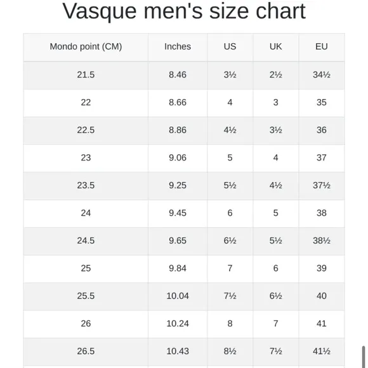Select the EU size 37½ cell
The image size is (368, 368).
pyautogui.click(x=321, y=185)
